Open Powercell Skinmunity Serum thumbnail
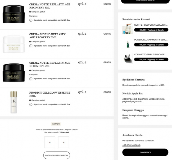Viewport: 172px width, 160px height. click(128, 44)
